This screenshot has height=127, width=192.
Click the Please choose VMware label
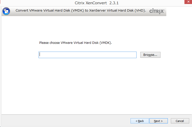(75, 43)
